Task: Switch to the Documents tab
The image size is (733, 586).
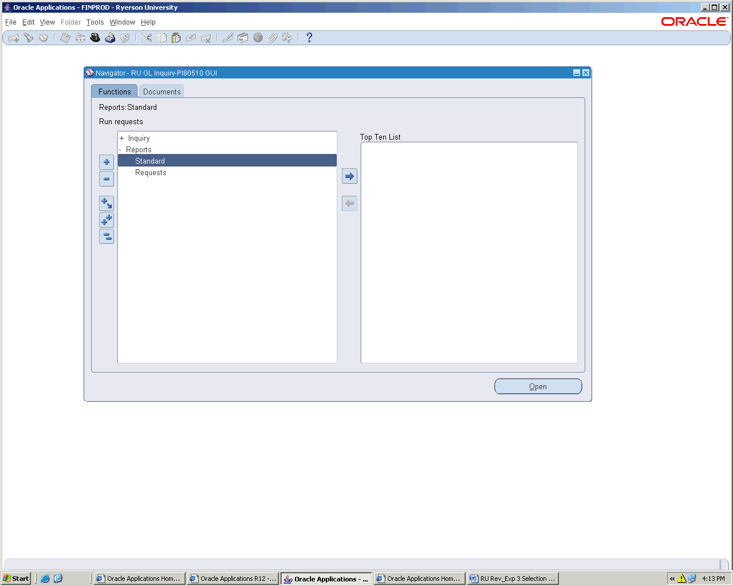Action: (x=161, y=92)
